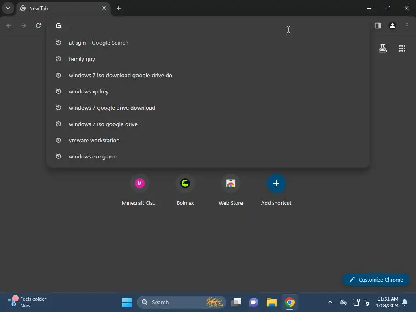This screenshot has width=416, height=312.
Task: Open Customize Chrome
Action: pyautogui.click(x=376, y=279)
